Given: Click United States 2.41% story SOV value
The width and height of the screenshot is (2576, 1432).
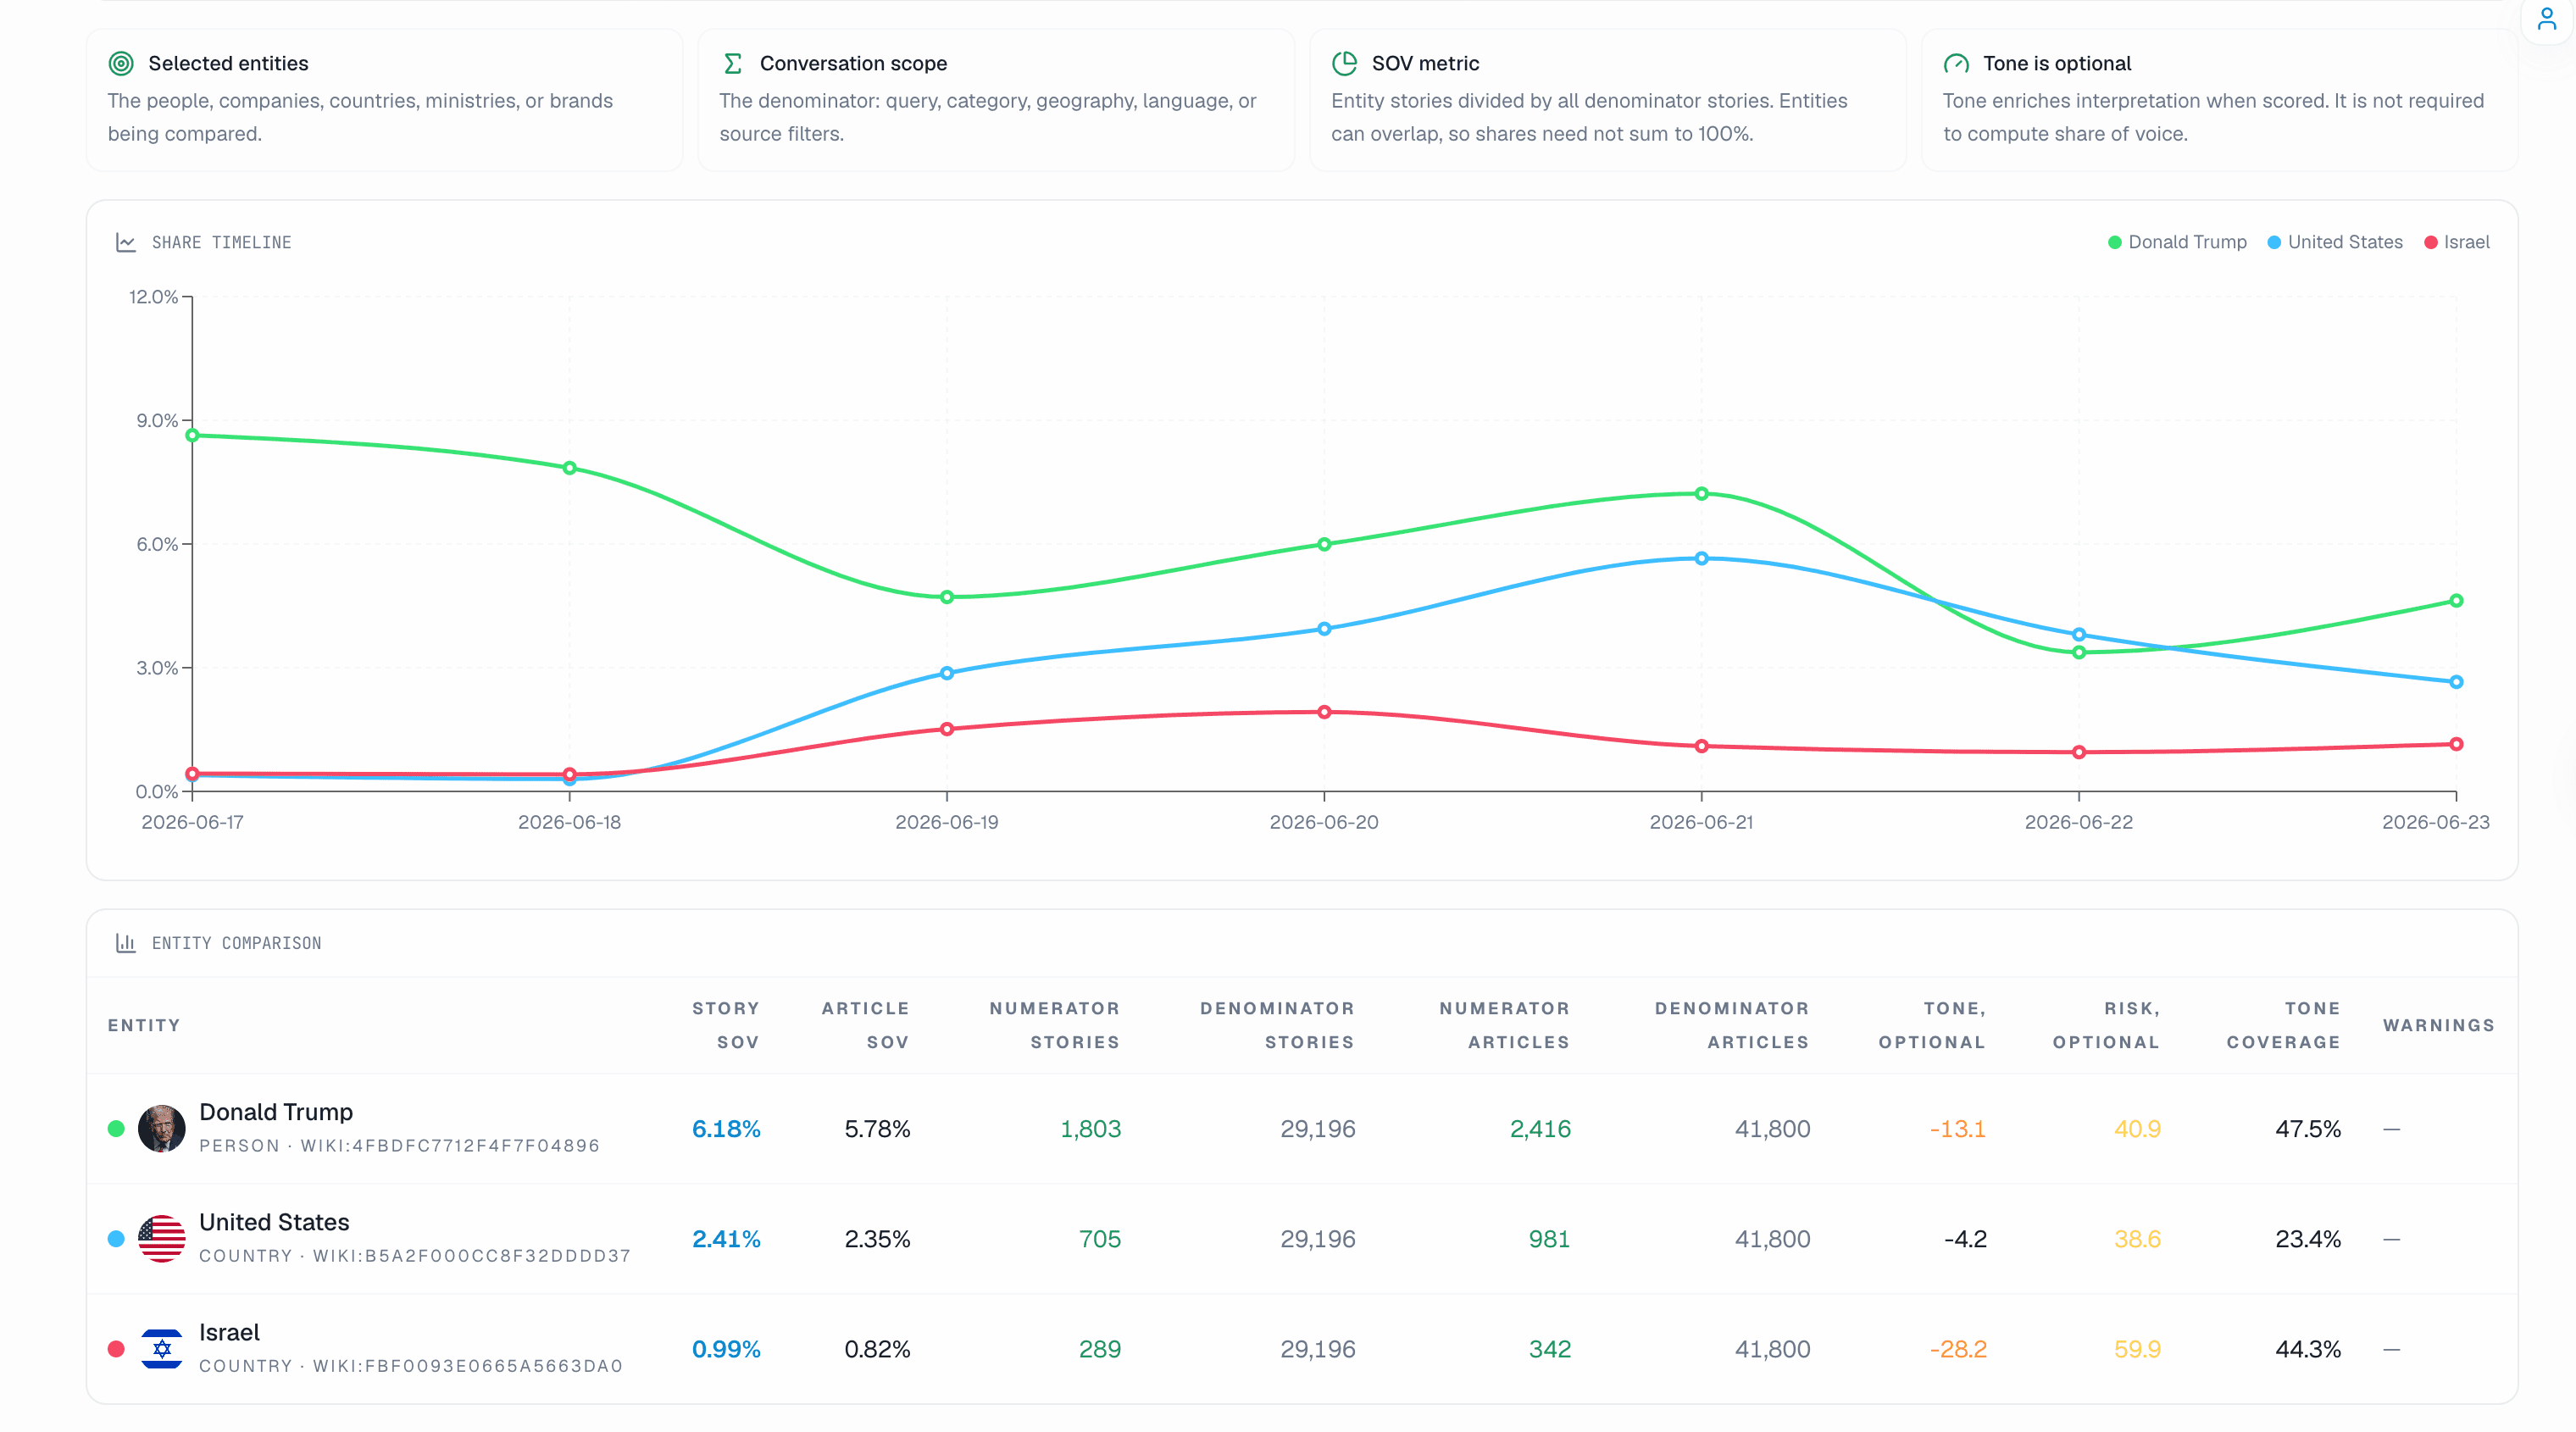Looking at the screenshot, I should 726,1238.
